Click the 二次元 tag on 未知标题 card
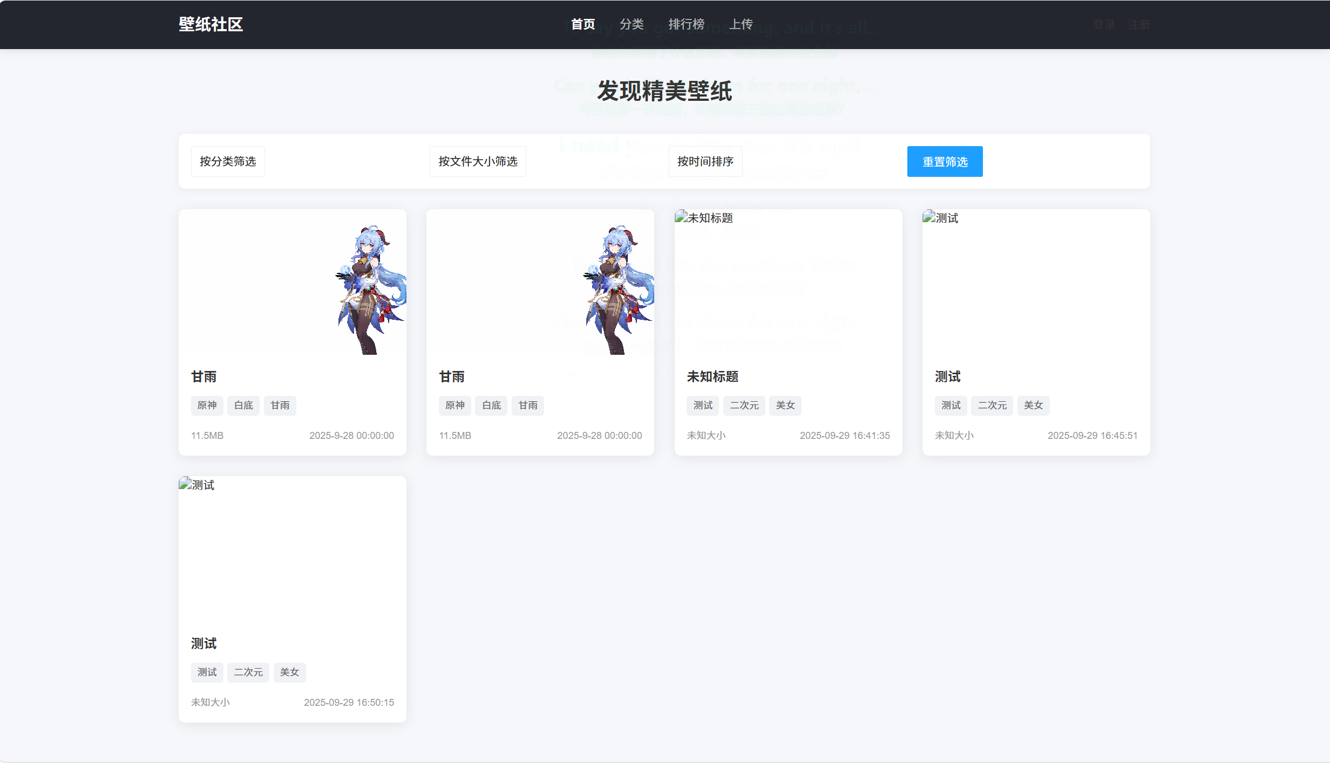The image size is (1330, 763). coord(744,405)
